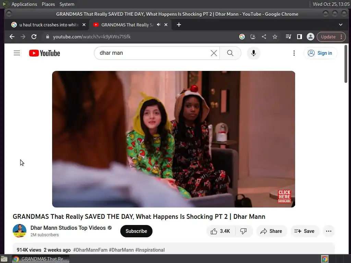The width and height of the screenshot is (351, 263).
Task: Open the Places menu
Action: coord(48,4)
